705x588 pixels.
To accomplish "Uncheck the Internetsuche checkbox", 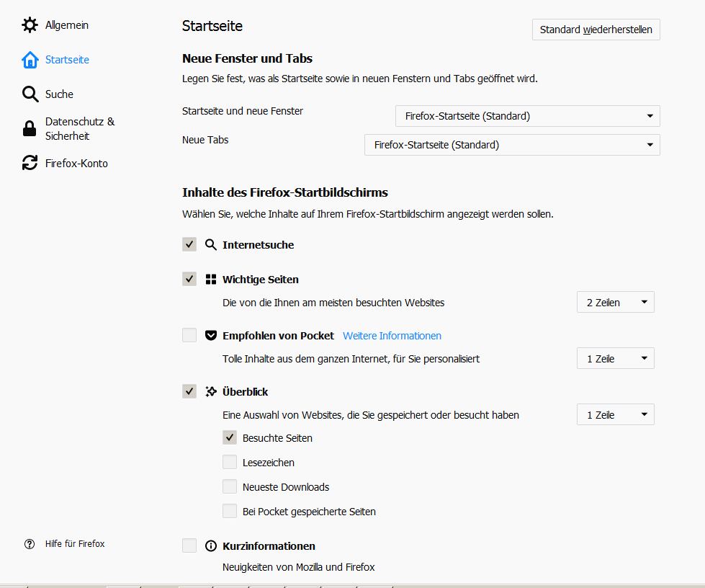I will [x=189, y=245].
